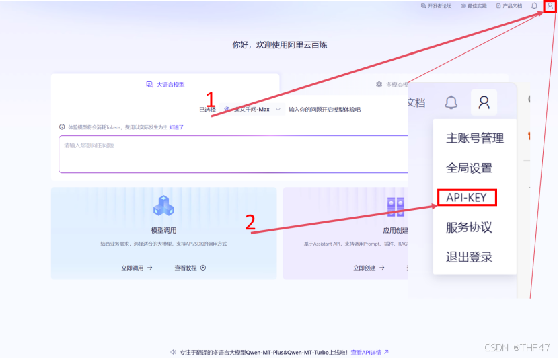Choose API-KEY in the account menu

click(x=466, y=198)
